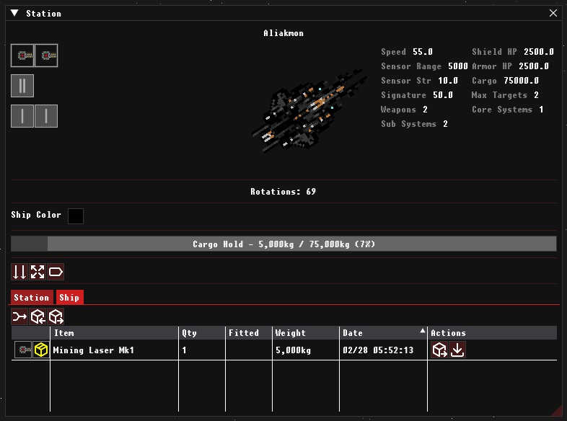Click the 5,000kg weight cell

(294, 350)
